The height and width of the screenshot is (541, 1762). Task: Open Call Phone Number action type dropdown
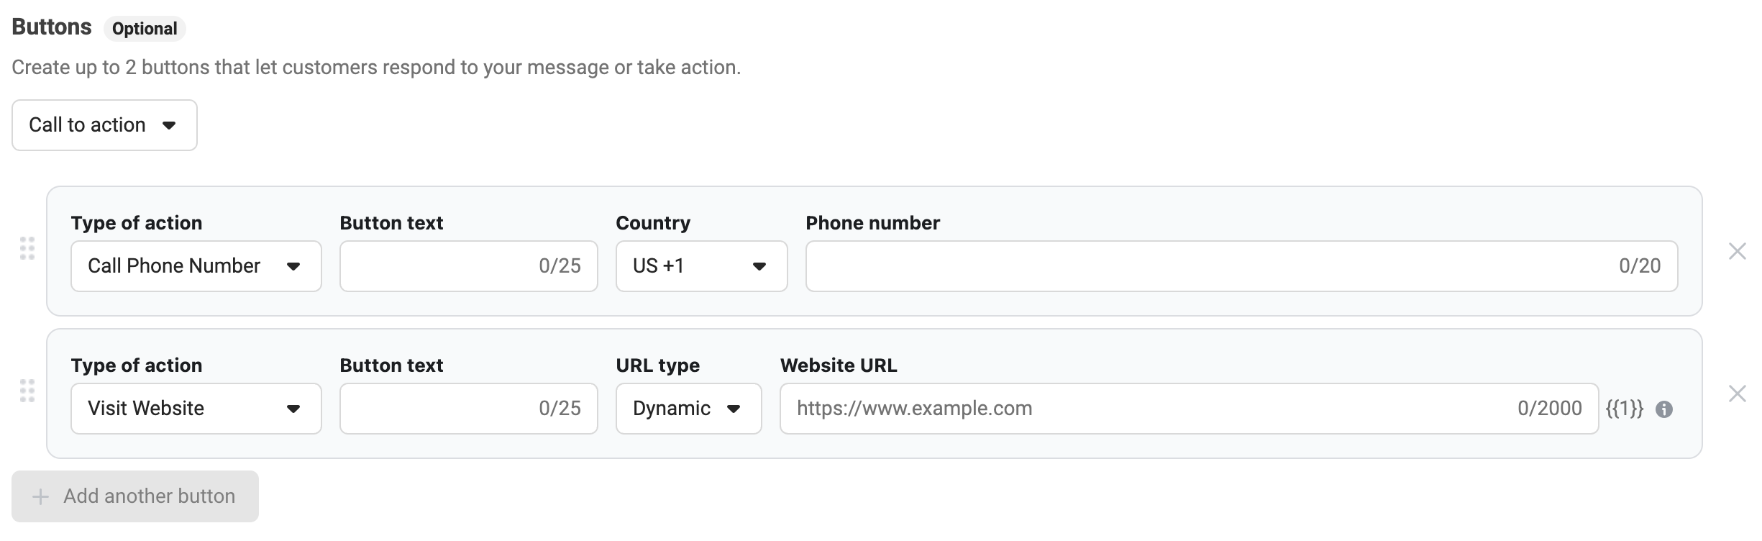coord(196,266)
